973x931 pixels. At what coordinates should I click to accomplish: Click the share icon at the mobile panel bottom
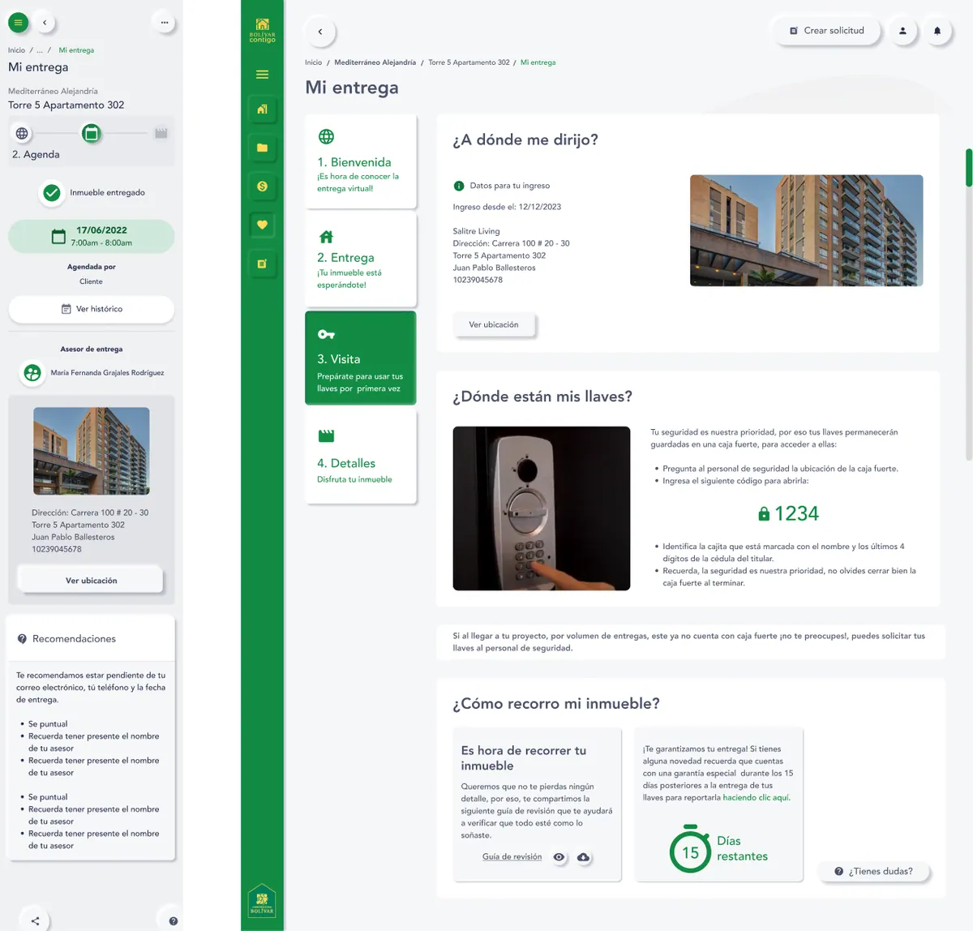[x=35, y=920]
